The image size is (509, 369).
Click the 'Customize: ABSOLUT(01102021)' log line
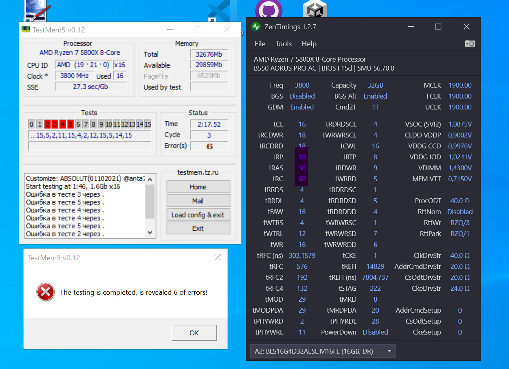[85, 178]
